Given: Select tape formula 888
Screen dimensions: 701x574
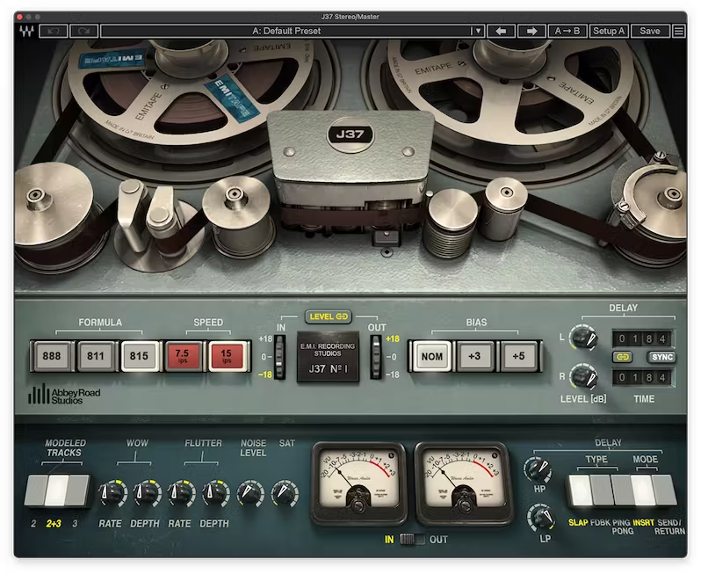Looking at the screenshot, I should (52, 356).
